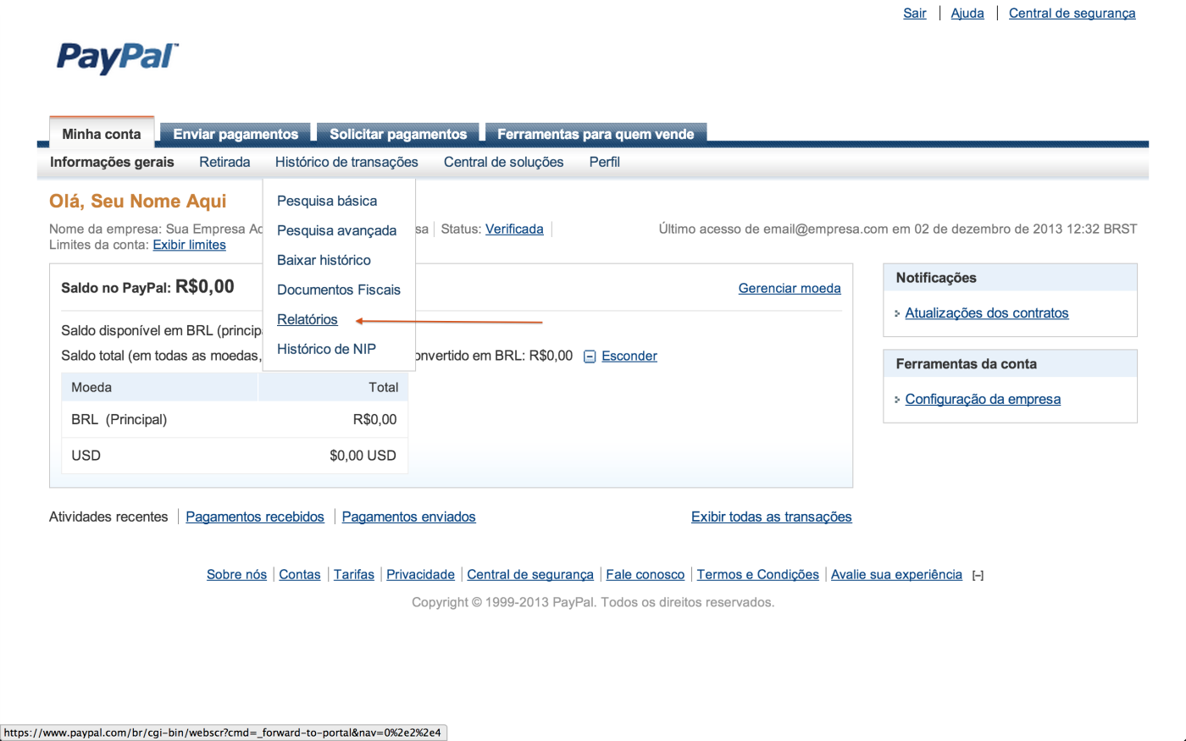1186x741 pixels.
Task: Click the Verificada status link
Action: [x=514, y=229]
